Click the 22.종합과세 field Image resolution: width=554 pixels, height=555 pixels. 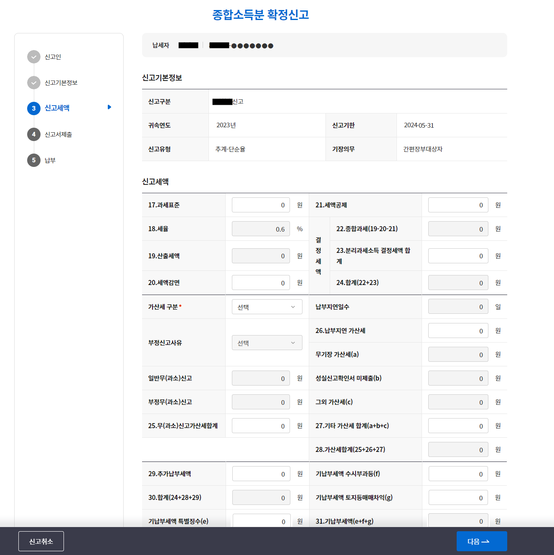[x=458, y=229]
